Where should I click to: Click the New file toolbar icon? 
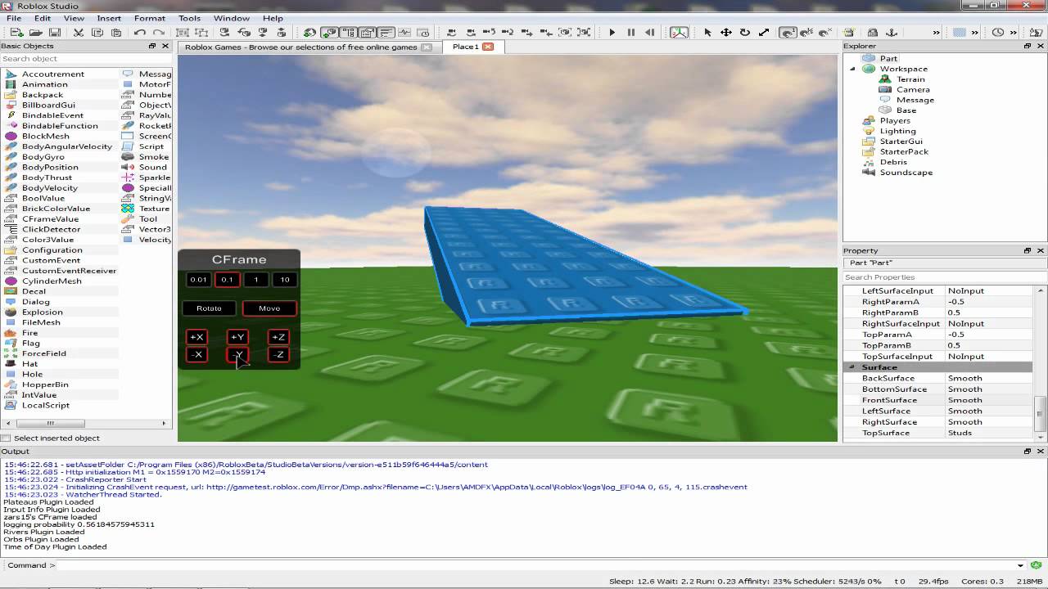point(16,33)
